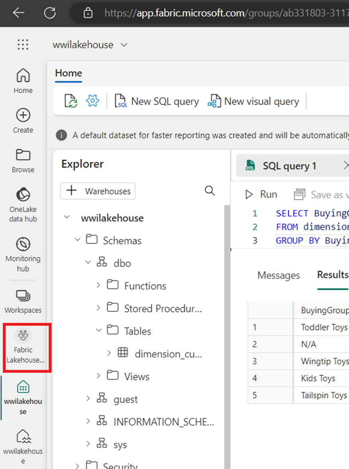
Task: Click line 3 GROUP BY in the editor
Action: [x=312, y=240]
